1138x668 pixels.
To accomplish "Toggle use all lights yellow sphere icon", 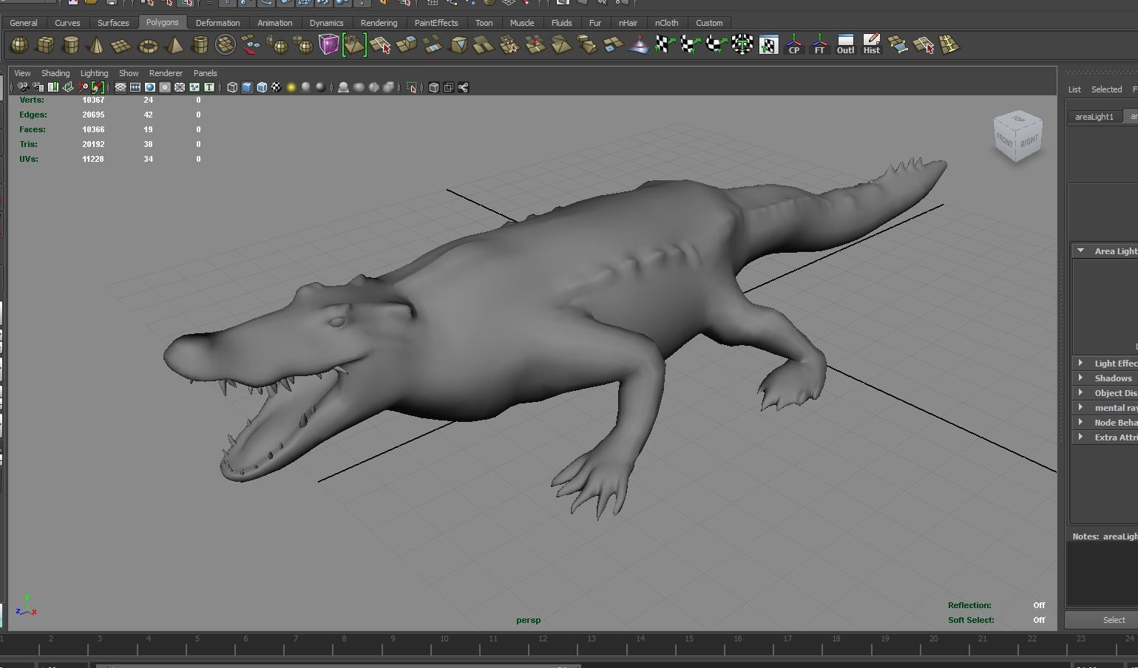I will coord(291,87).
